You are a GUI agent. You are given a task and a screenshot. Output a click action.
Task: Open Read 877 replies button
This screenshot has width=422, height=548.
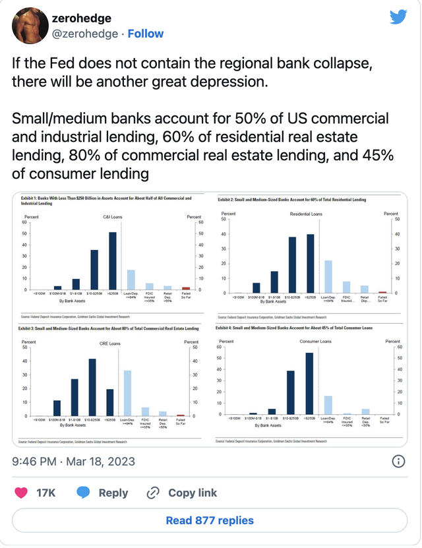coord(210,520)
